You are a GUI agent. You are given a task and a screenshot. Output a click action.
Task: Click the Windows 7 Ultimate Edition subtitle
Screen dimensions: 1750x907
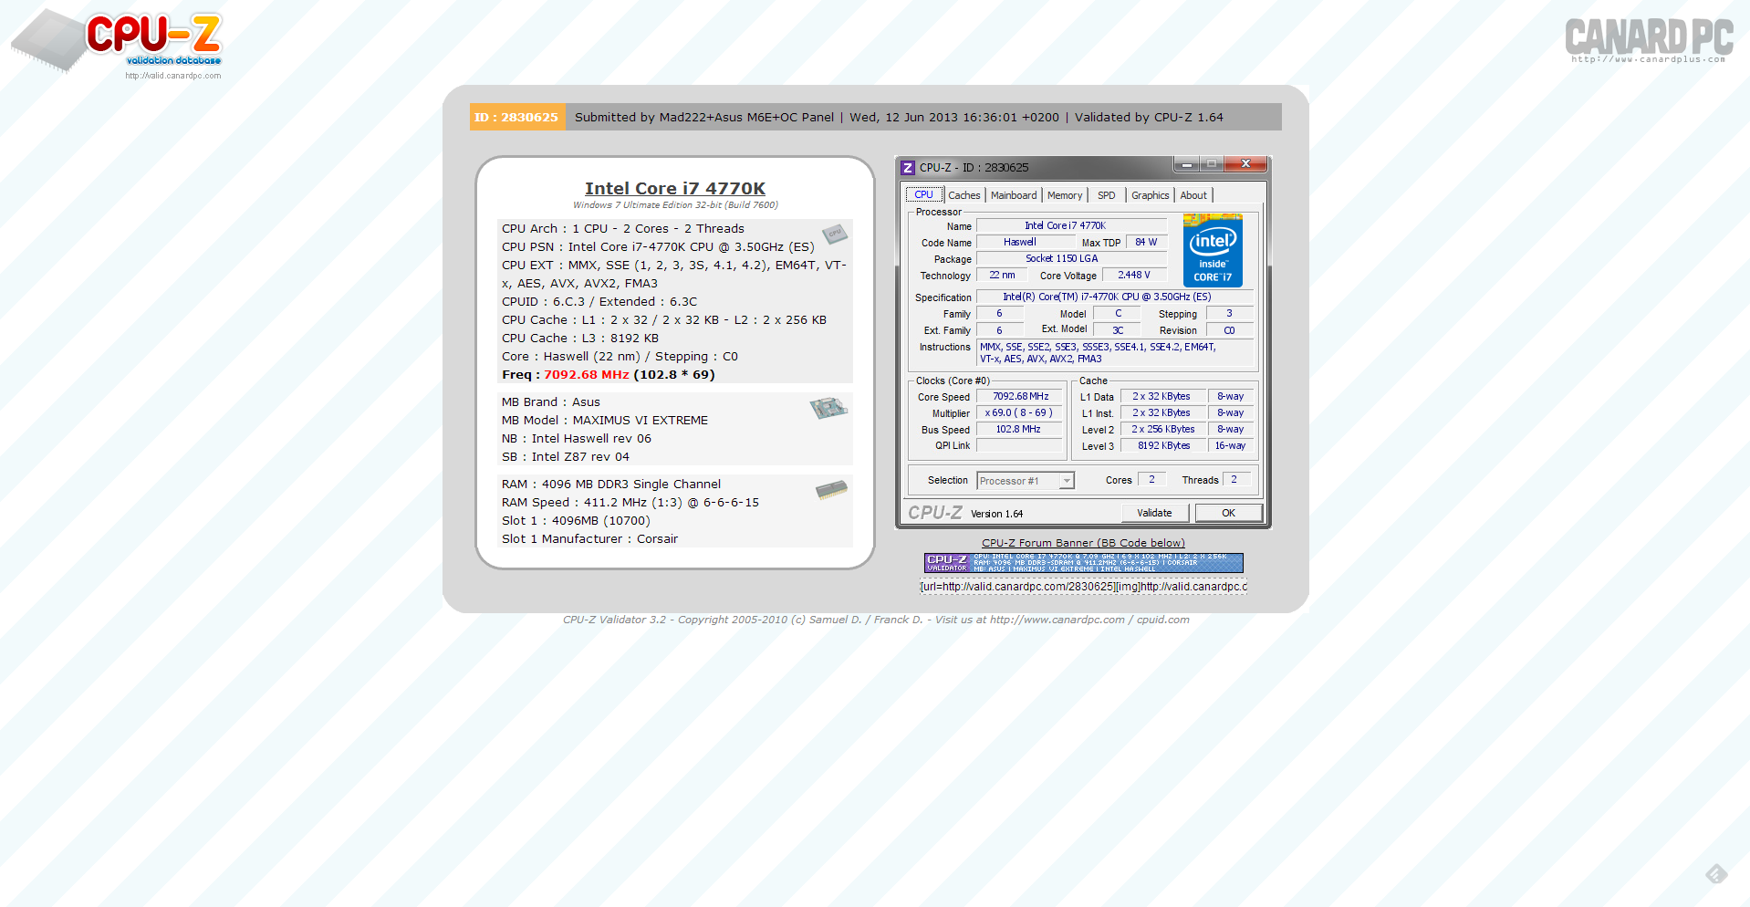675,205
